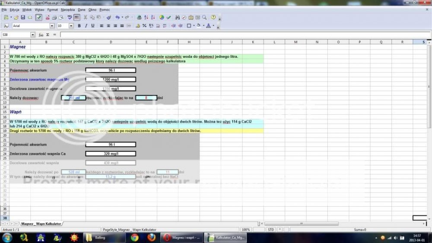Open the Navigator compass icon
This screenshot has height=243, width=432.
(x=184, y=18)
